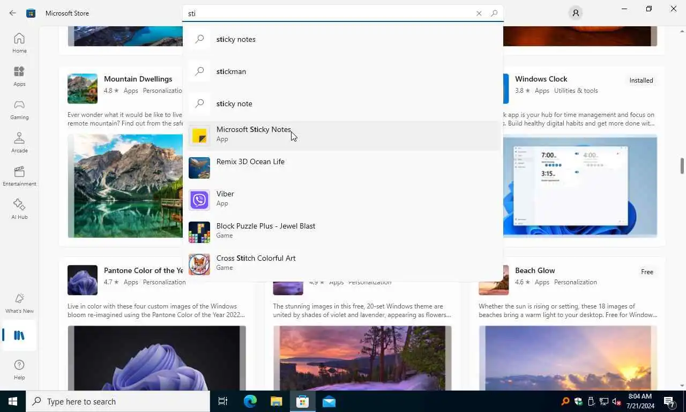Select the Remix 3D Ocean Life suggestion text
The image size is (686, 412).
(250, 161)
